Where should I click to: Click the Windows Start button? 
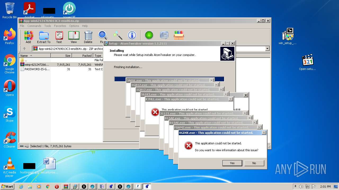click(7, 186)
